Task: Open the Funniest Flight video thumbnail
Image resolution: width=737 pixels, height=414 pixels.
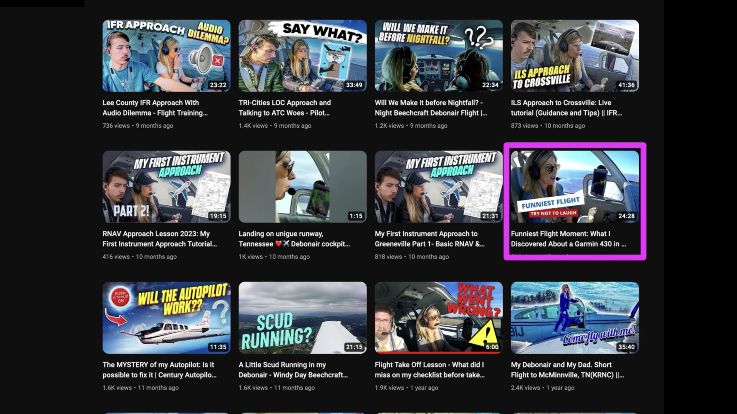Action: [x=575, y=187]
